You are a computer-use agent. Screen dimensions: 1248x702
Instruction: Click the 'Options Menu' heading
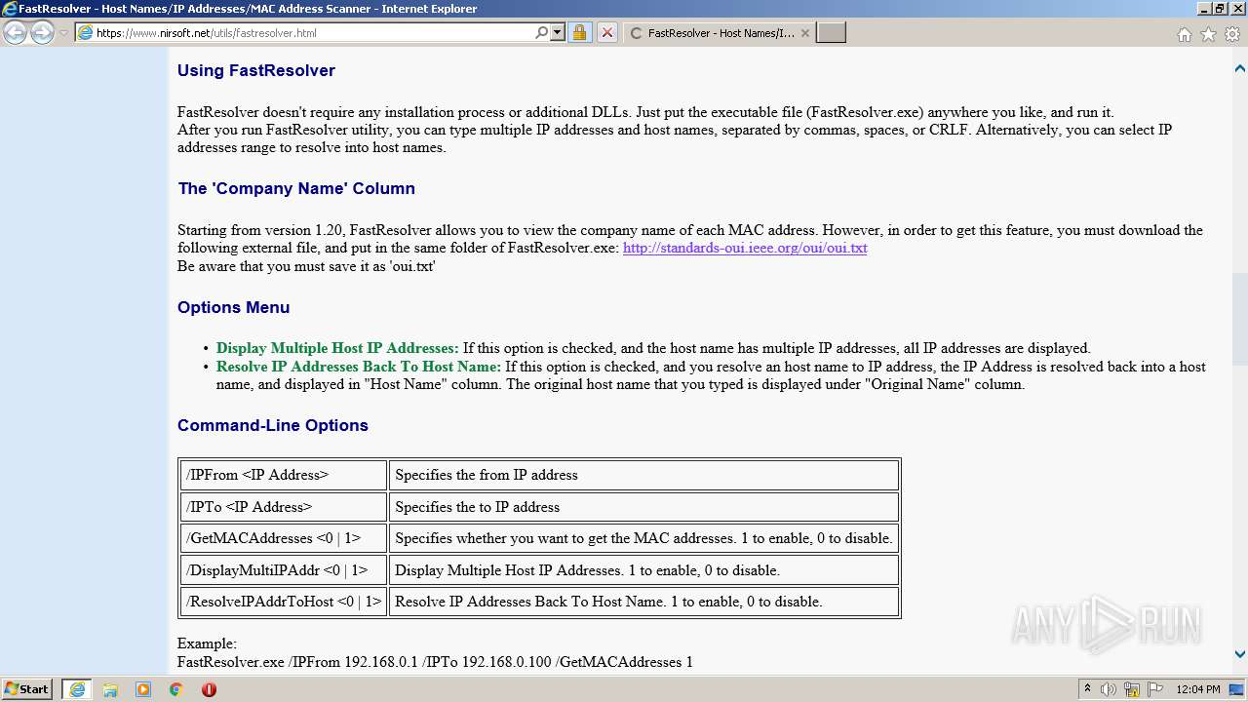click(233, 307)
